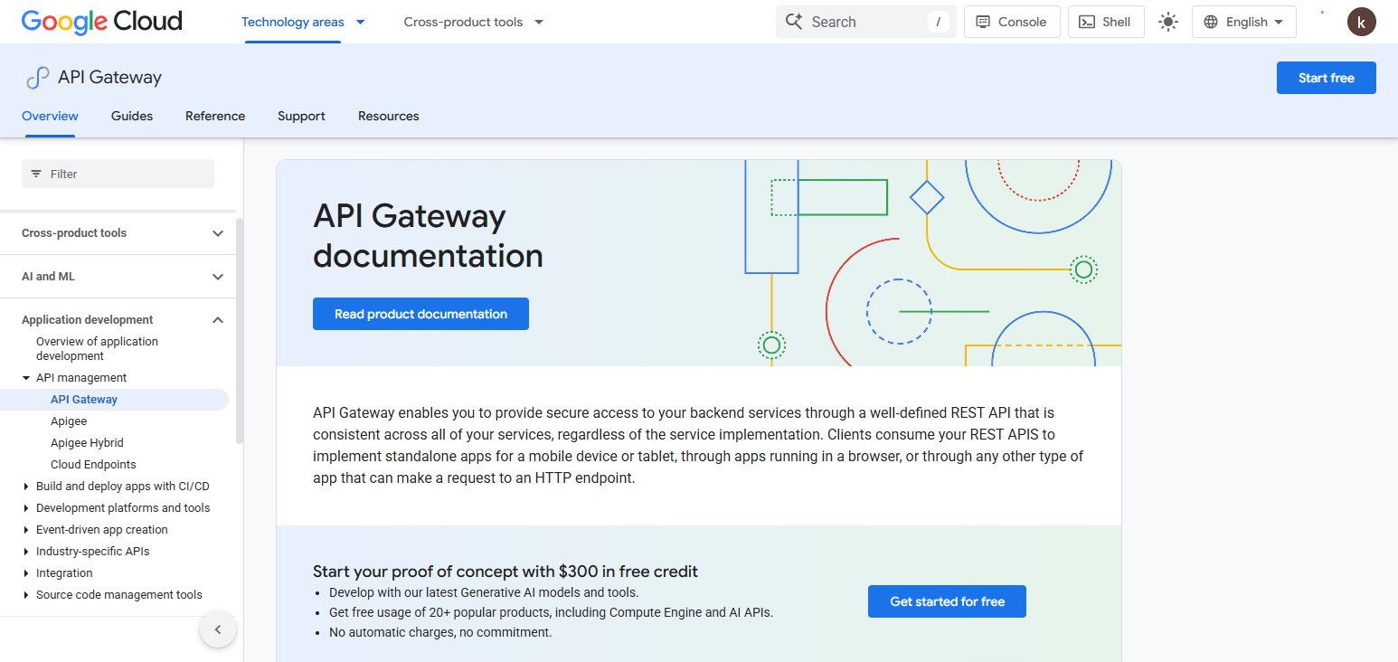Image resolution: width=1398 pixels, height=662 pixels.
Task: Expand the Integration tree node
Action: (x=26, y=573)
